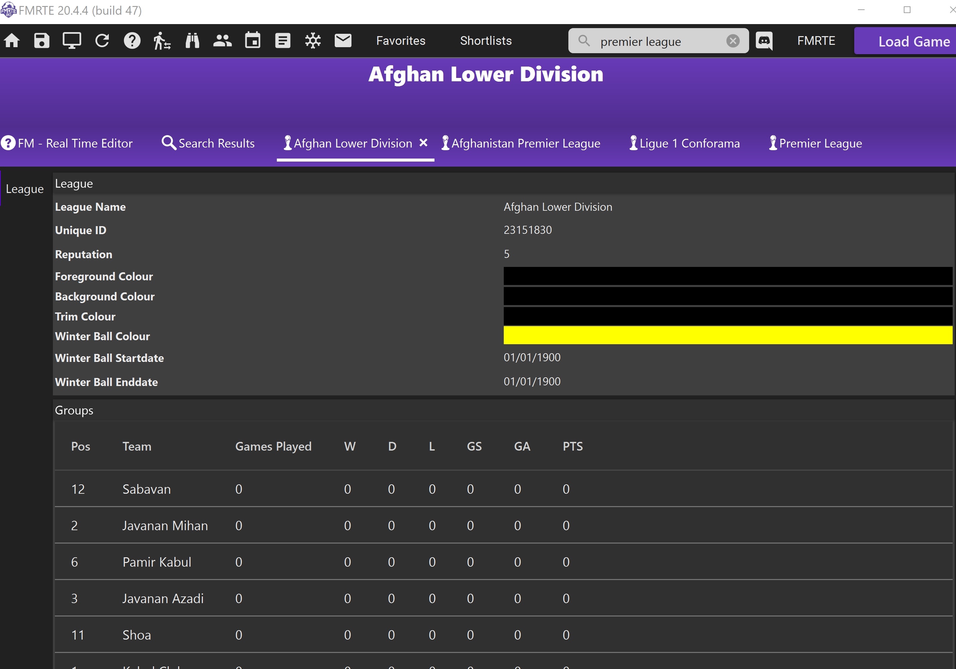Image resolution: width=956 pixels, height=669 pixels.
Task: Open the envelope mail icon
Action: 343,41
